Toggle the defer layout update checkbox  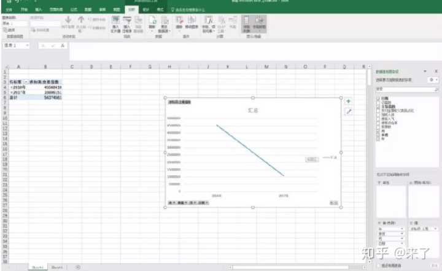[378, 265]
